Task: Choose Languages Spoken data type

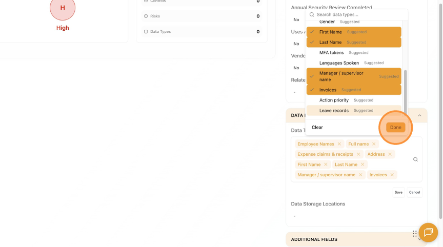Action: click(339, 63)
